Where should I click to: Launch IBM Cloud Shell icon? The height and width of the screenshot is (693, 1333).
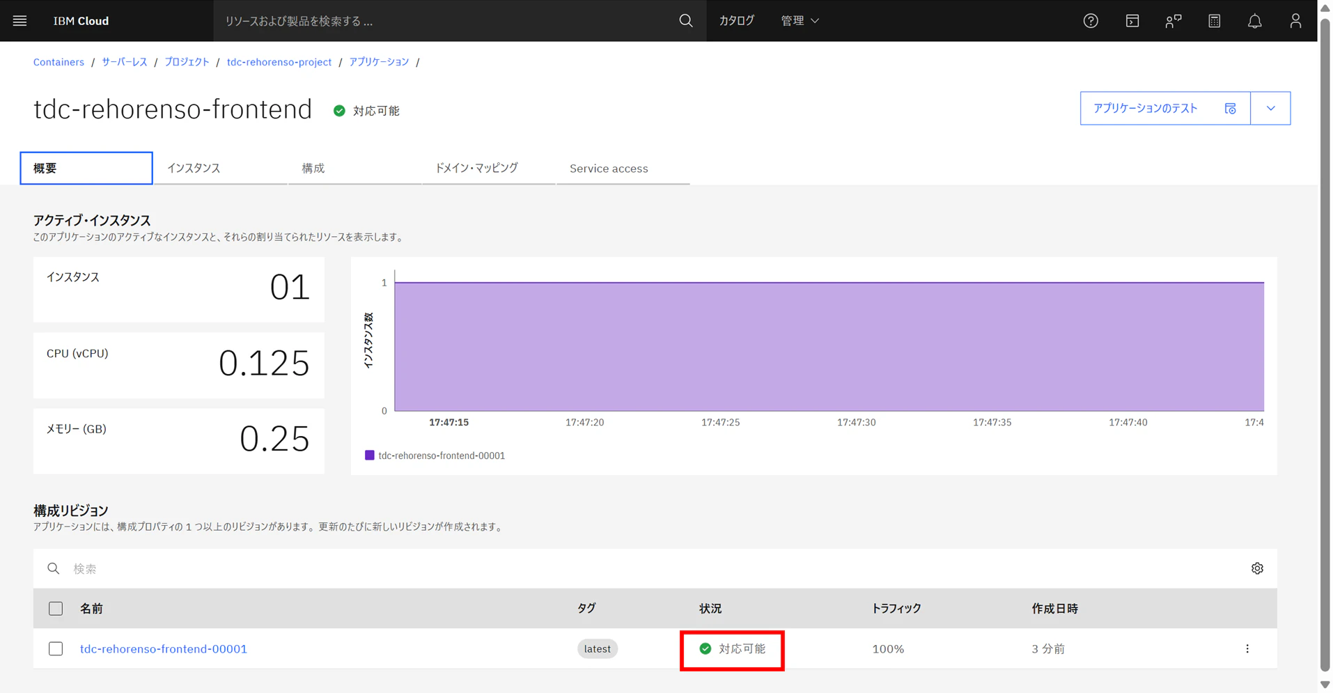click(1132, 21)
